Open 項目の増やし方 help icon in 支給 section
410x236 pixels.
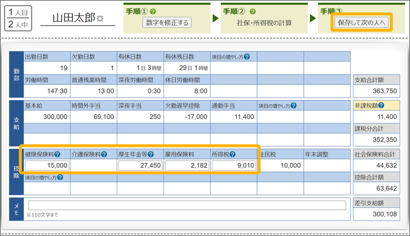pyautogui.click(x=293, y=106)
